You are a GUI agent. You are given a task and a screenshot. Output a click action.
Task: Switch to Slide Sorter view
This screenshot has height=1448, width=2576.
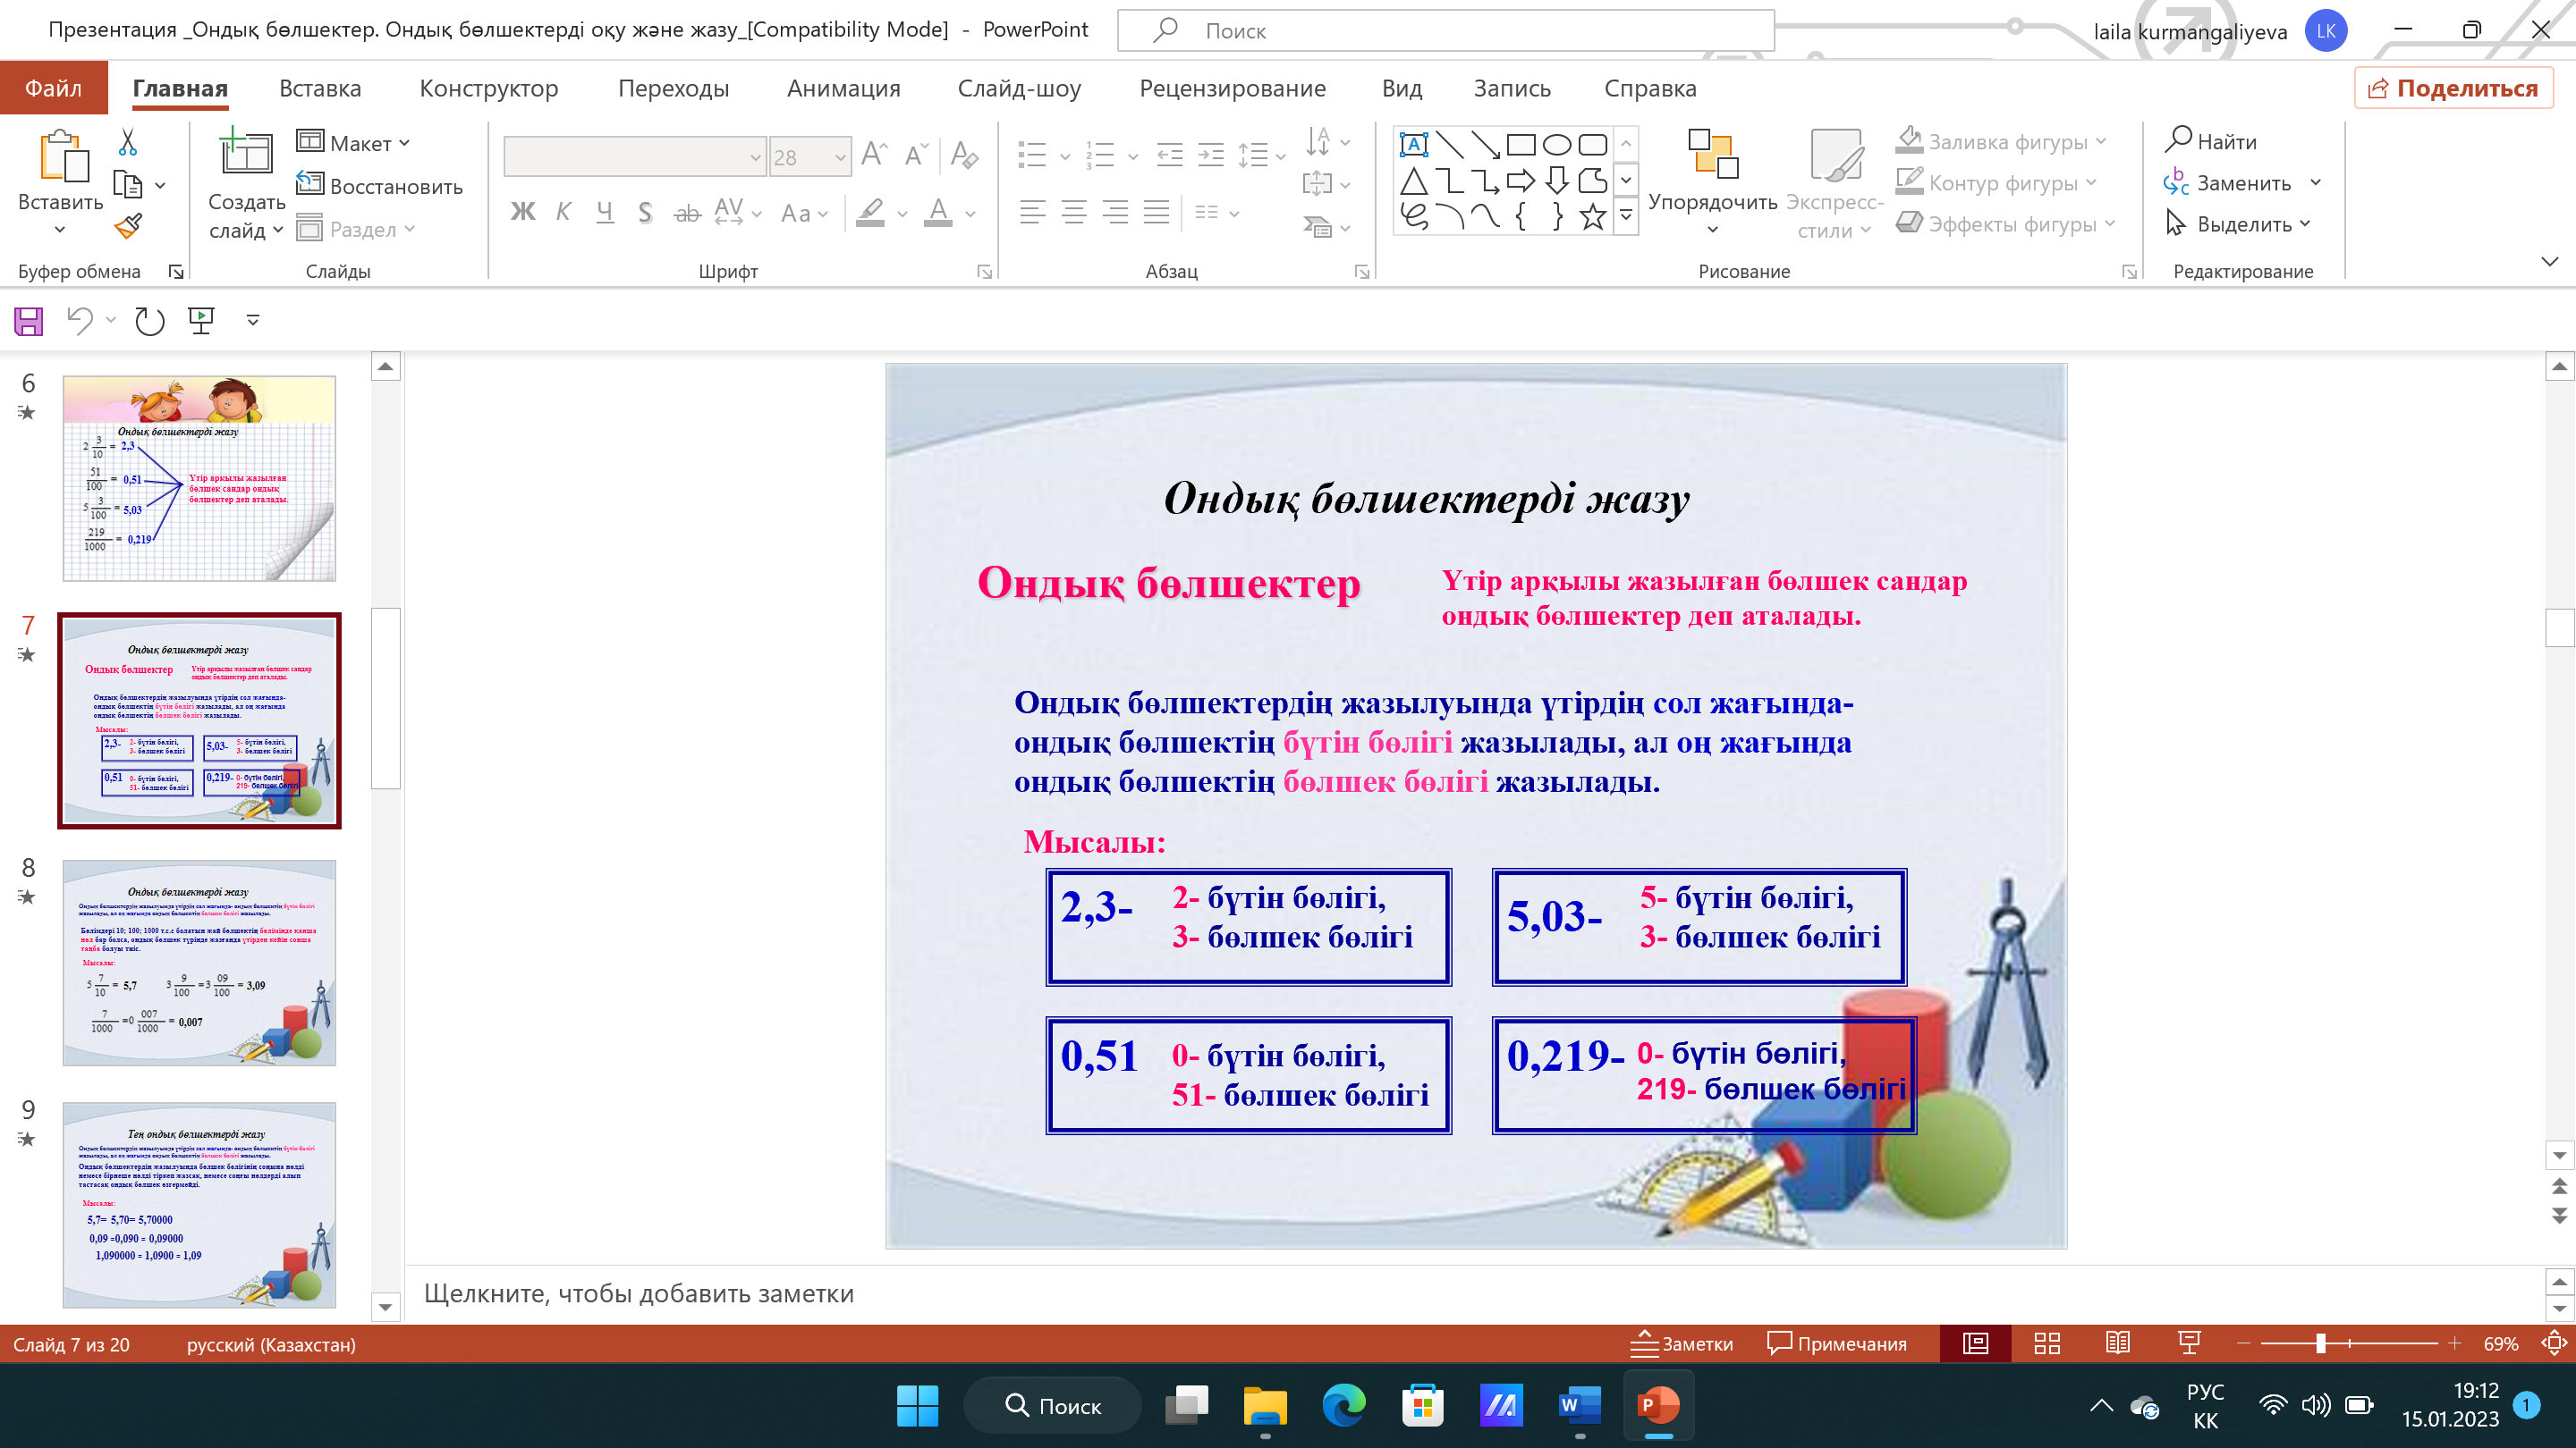click(2047, 1343)
